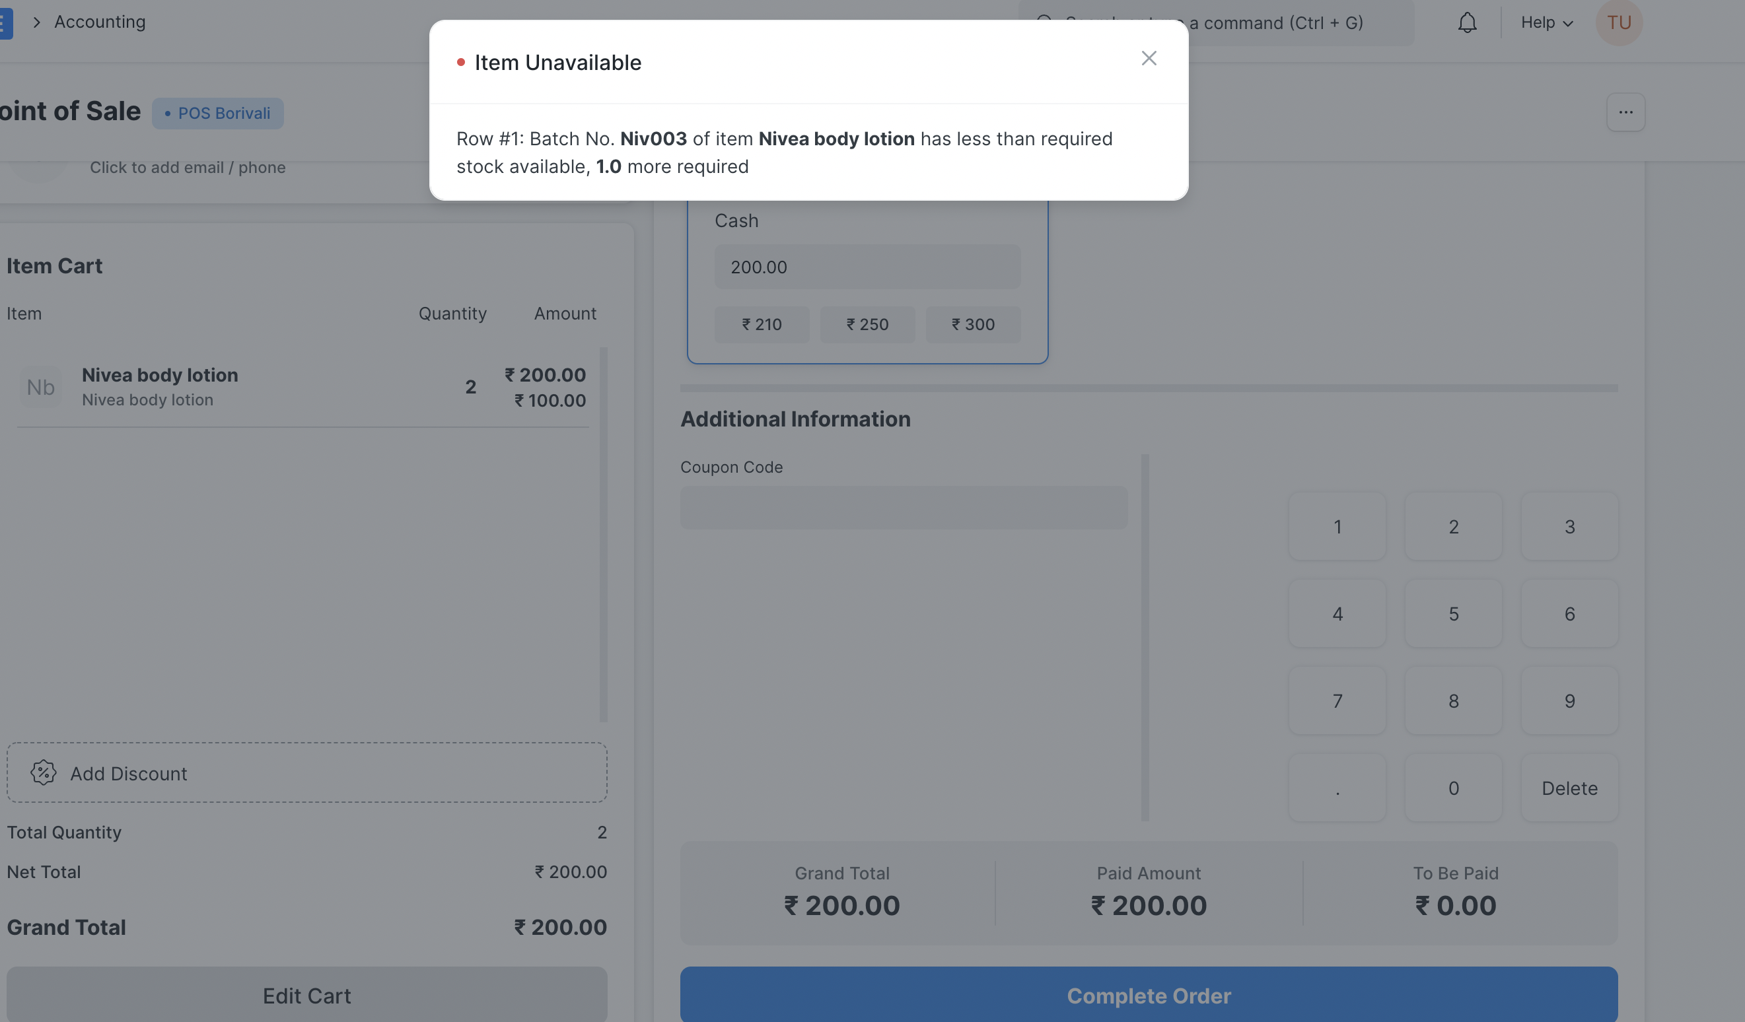This screenshot has height=1022, width=1745.
Task: Open Edit Cart
Action: point(306,995)
